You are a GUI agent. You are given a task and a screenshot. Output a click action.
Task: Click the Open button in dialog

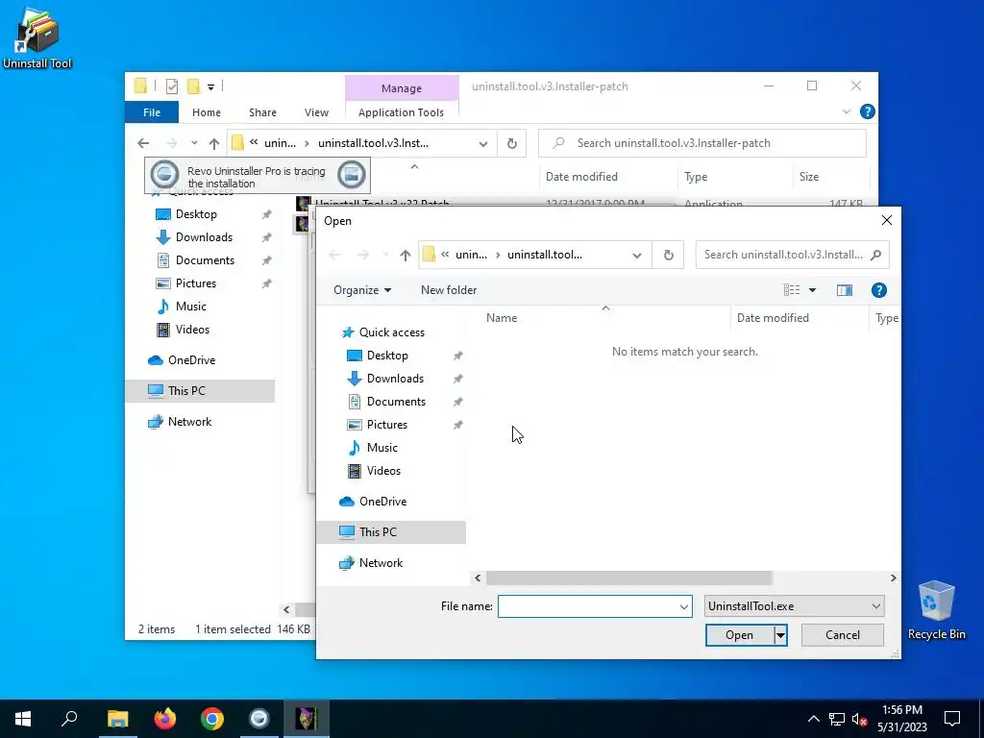pos(739,635)
